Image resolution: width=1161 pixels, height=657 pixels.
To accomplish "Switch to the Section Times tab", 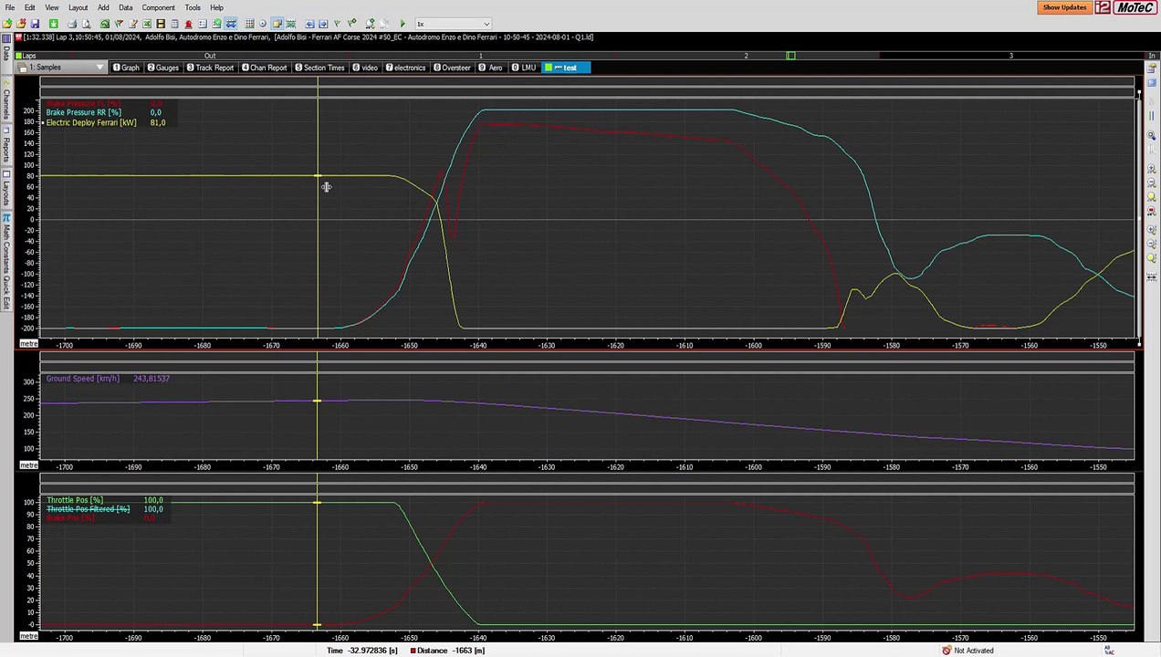I will 319,68.
